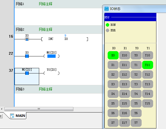Click the horizontal scrollbar thumb
Screen dimensions: 166x129
tap(38, 109)
